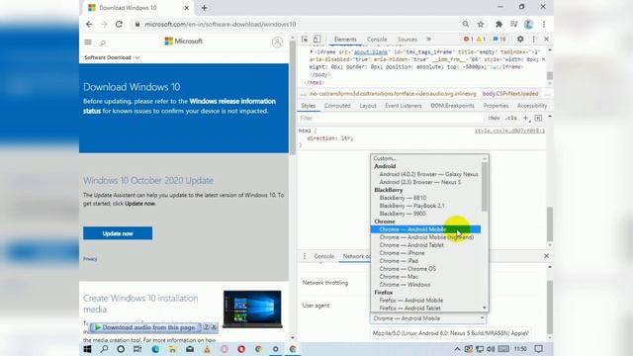This screenshot has height=356, width=633.
Task: Click the yellow warning count badge
Action: pos(481,40)
